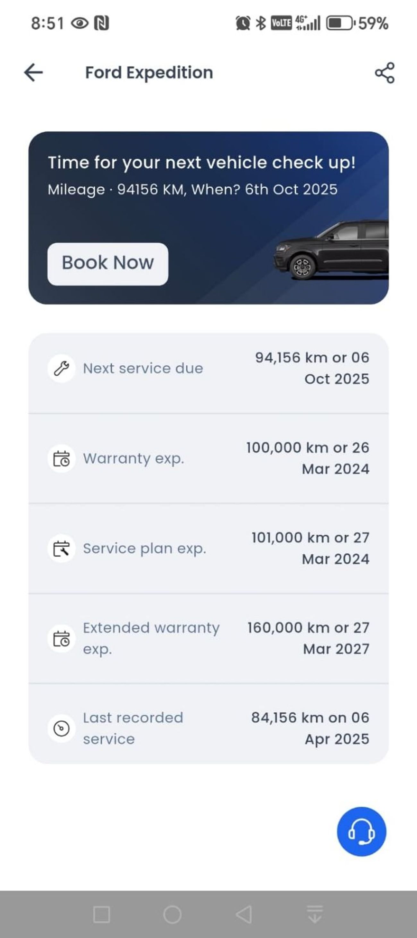Tap the 84,156 km last service value
The image size is (417, 938).
(x=310, y=728)
